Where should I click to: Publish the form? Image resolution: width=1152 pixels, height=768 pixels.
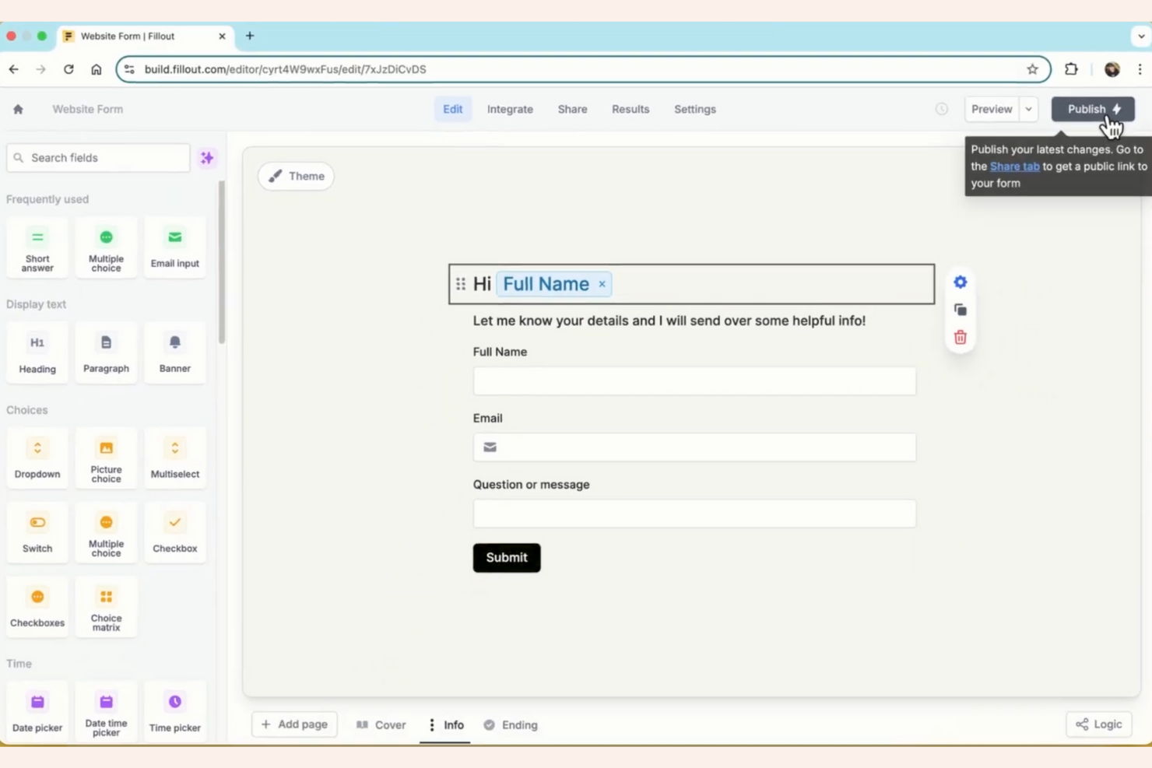[1092, 109]
